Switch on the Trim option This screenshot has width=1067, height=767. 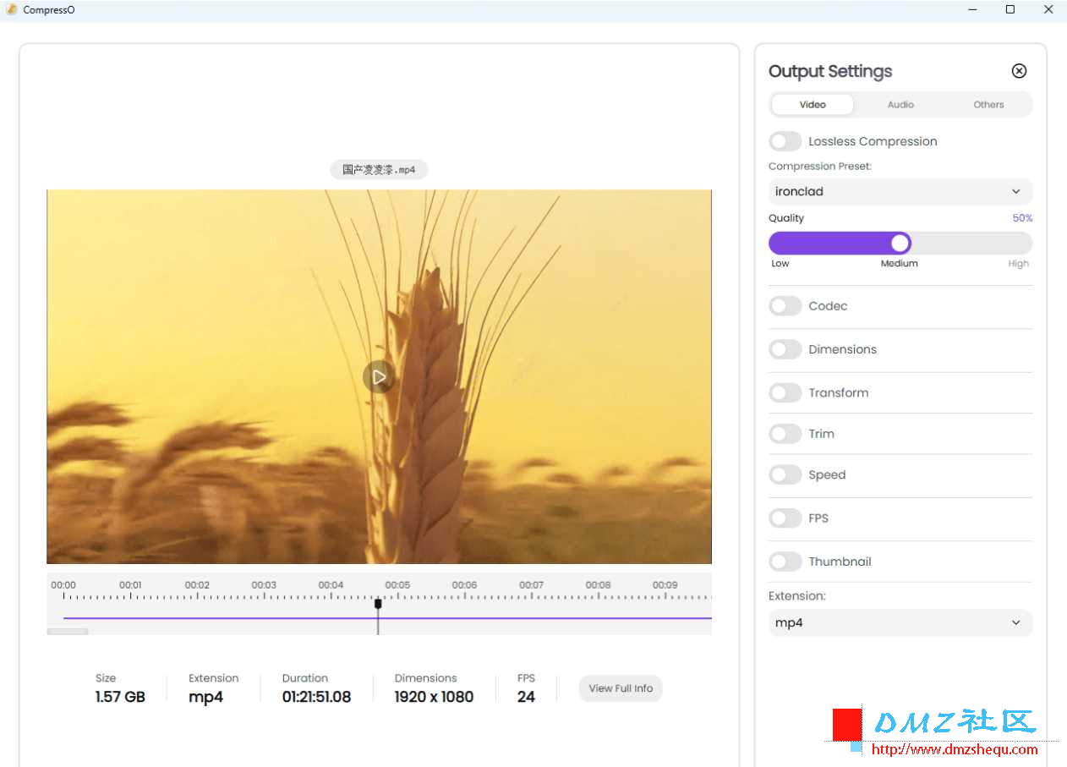pyautogui.click(x=785, y=434)
